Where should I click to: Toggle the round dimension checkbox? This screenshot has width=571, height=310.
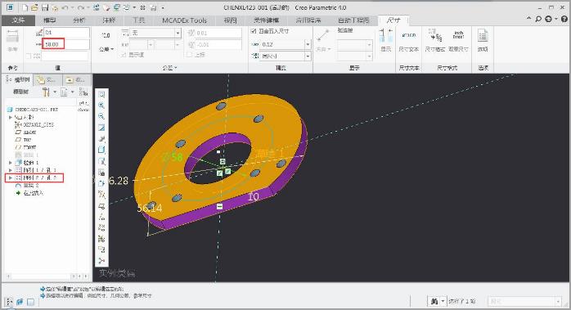[x=254, y=31]
